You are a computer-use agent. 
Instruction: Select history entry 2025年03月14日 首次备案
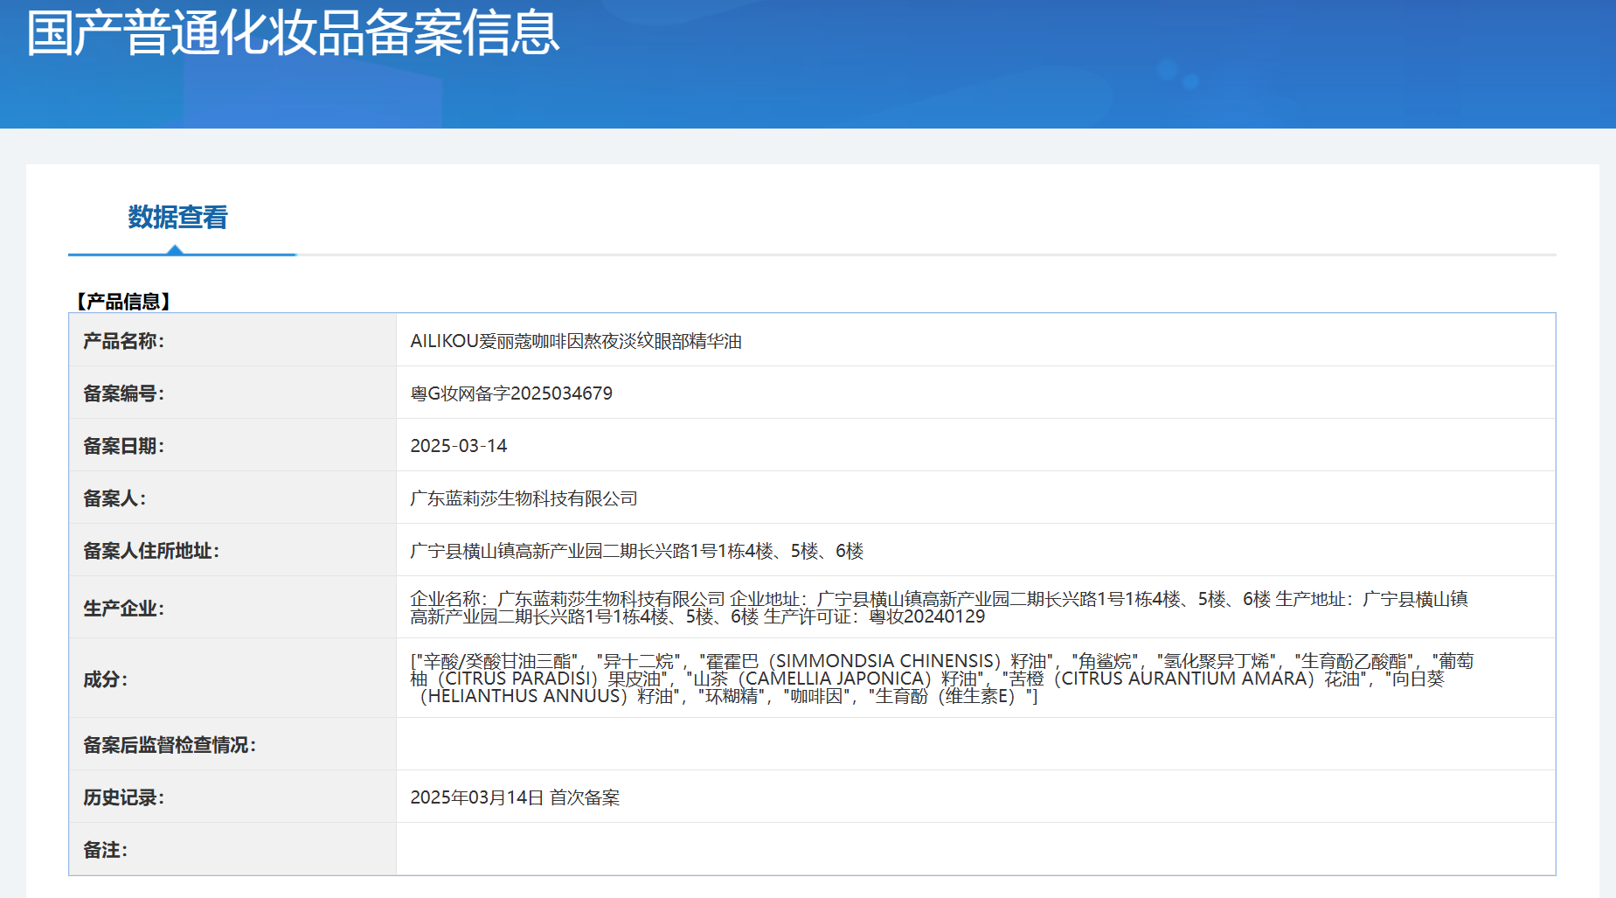click(515, 797)
